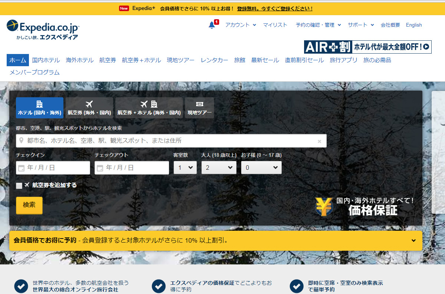Click the destination search input field
445x294 pixels.
171,141
